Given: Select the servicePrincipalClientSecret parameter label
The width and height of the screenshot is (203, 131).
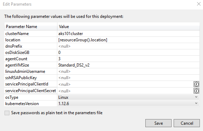Looking at the screenshot, I should click(x=30, y=91).
